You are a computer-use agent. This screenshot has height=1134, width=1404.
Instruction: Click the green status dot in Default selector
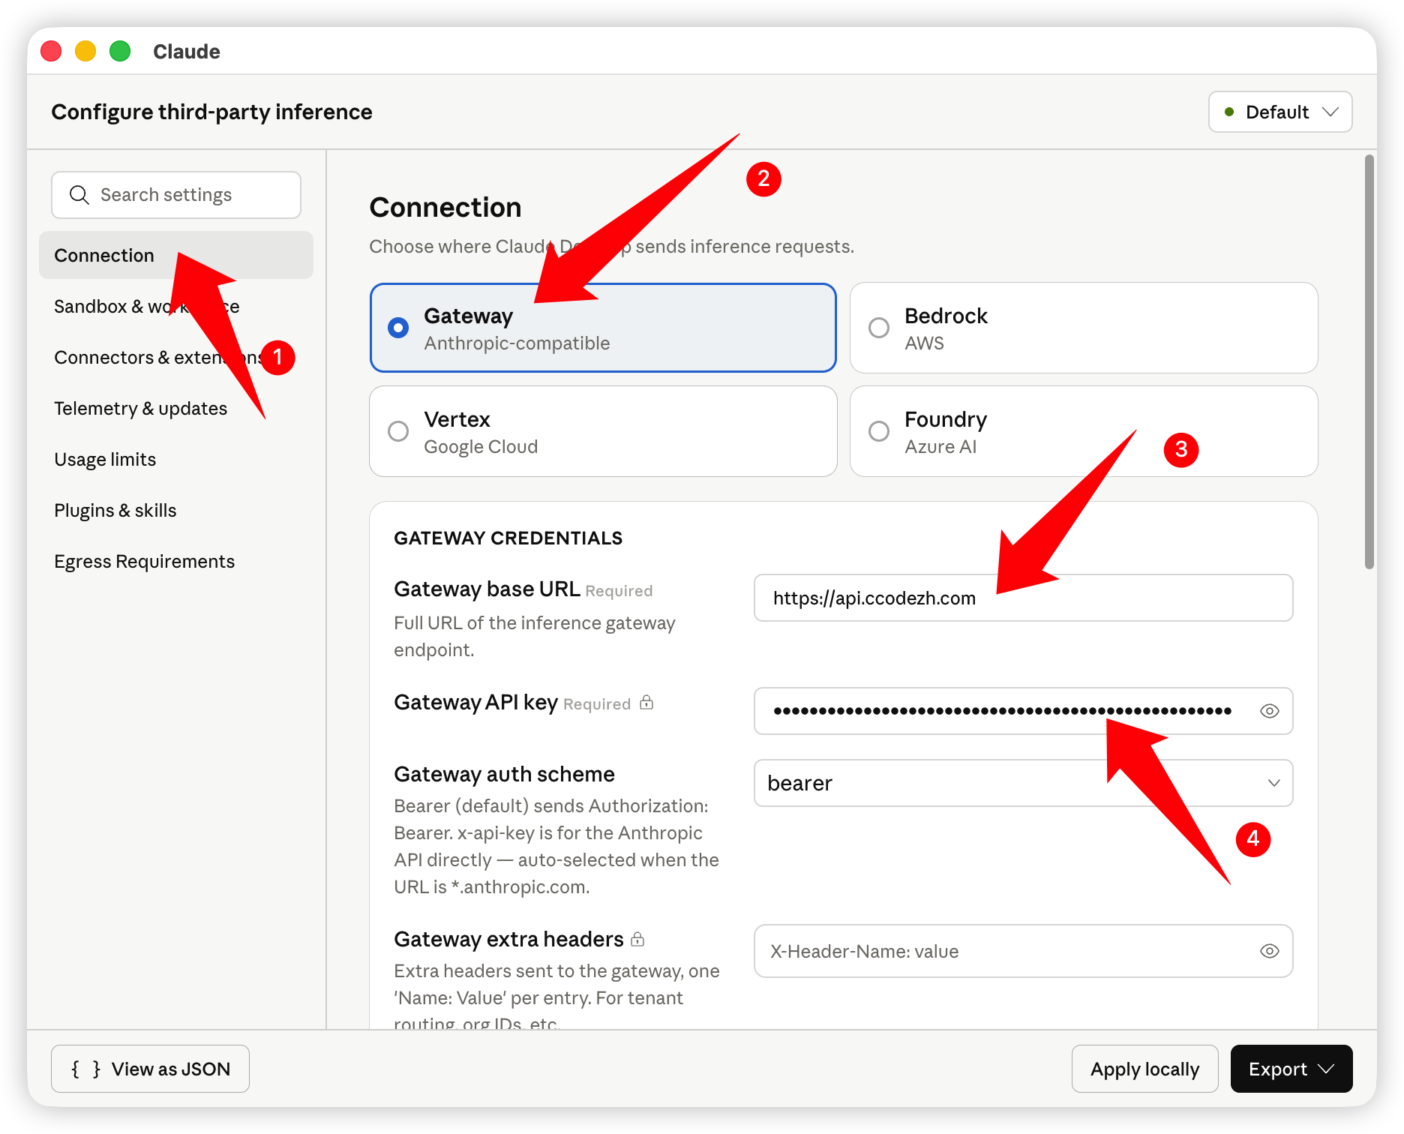pyautogui.click(x=1229, y=112)
